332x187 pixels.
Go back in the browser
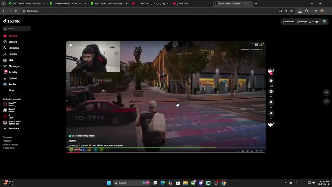coord(4,11)
